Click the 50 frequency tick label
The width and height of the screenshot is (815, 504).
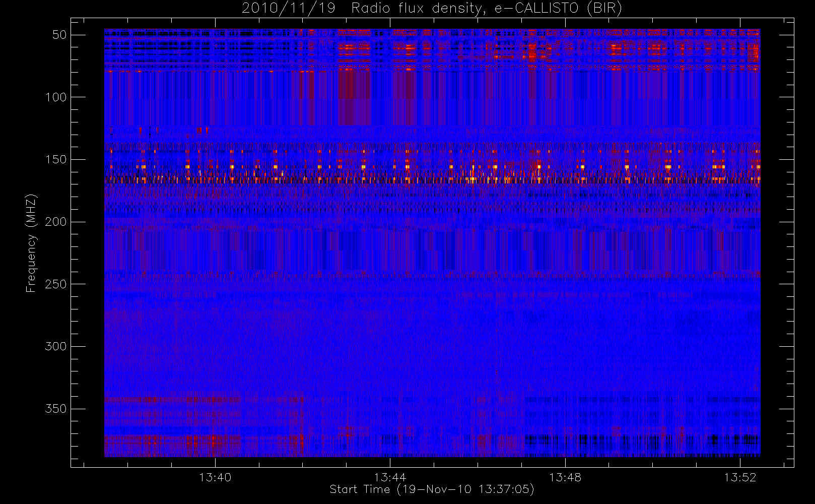(x=59, y=35)
